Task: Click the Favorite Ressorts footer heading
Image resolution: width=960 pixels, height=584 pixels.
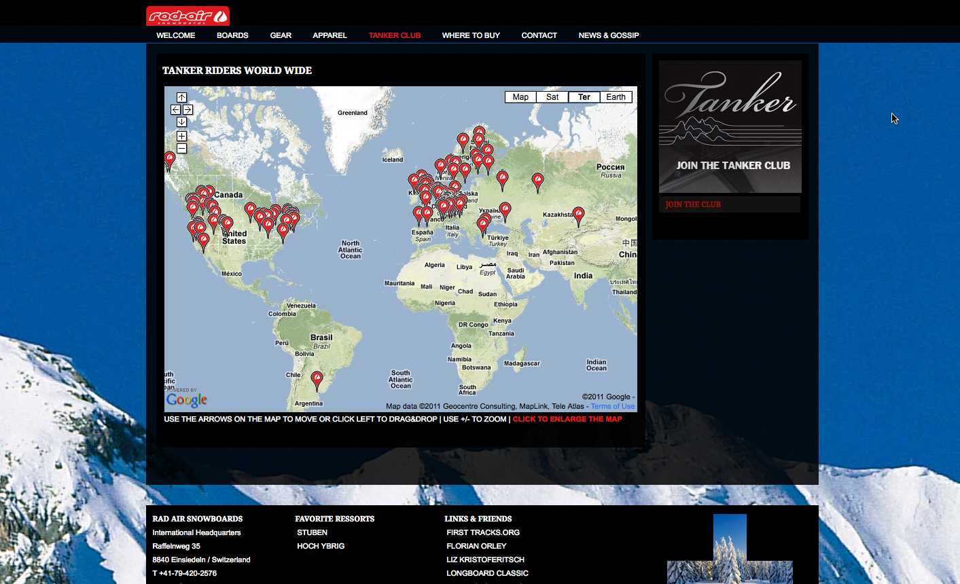Action: pos(335,519)
